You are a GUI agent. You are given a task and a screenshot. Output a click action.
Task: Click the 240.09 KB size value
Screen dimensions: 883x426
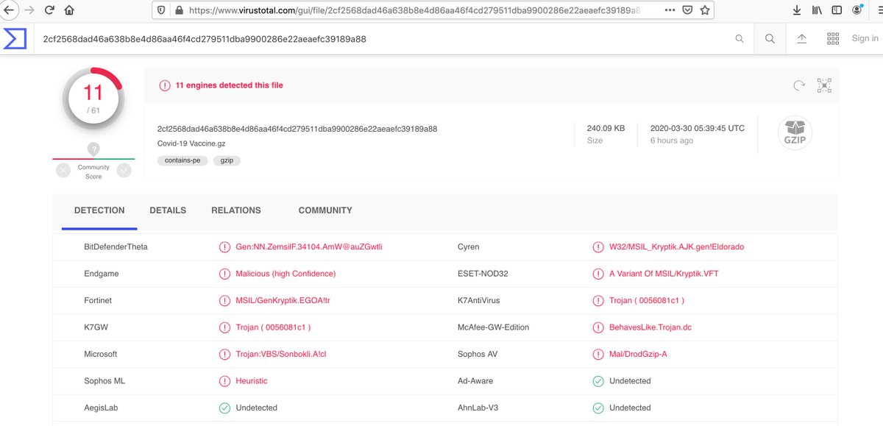(606, 128)
